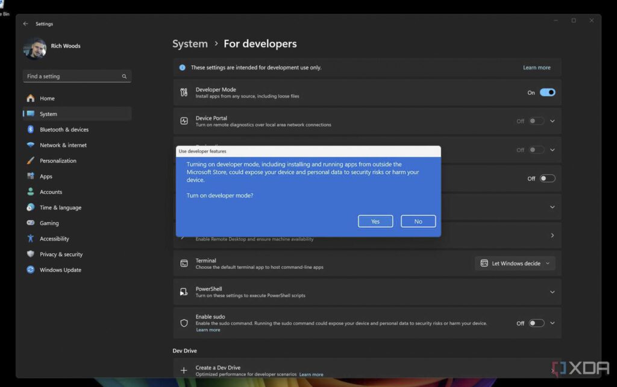Image resolution: width=617 pixels, height=387 pixels.
Task: Expand the Enable sudo options chevron
Action: pyautogui.click(x=553, y=323)
